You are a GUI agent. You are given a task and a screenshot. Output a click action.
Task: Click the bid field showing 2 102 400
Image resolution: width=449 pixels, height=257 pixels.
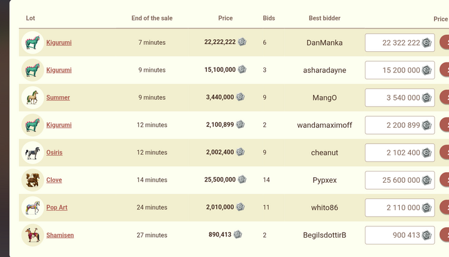[394, 153]
